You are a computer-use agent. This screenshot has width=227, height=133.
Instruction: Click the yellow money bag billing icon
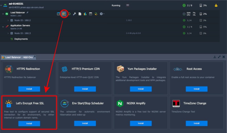[x=216, y=5]
